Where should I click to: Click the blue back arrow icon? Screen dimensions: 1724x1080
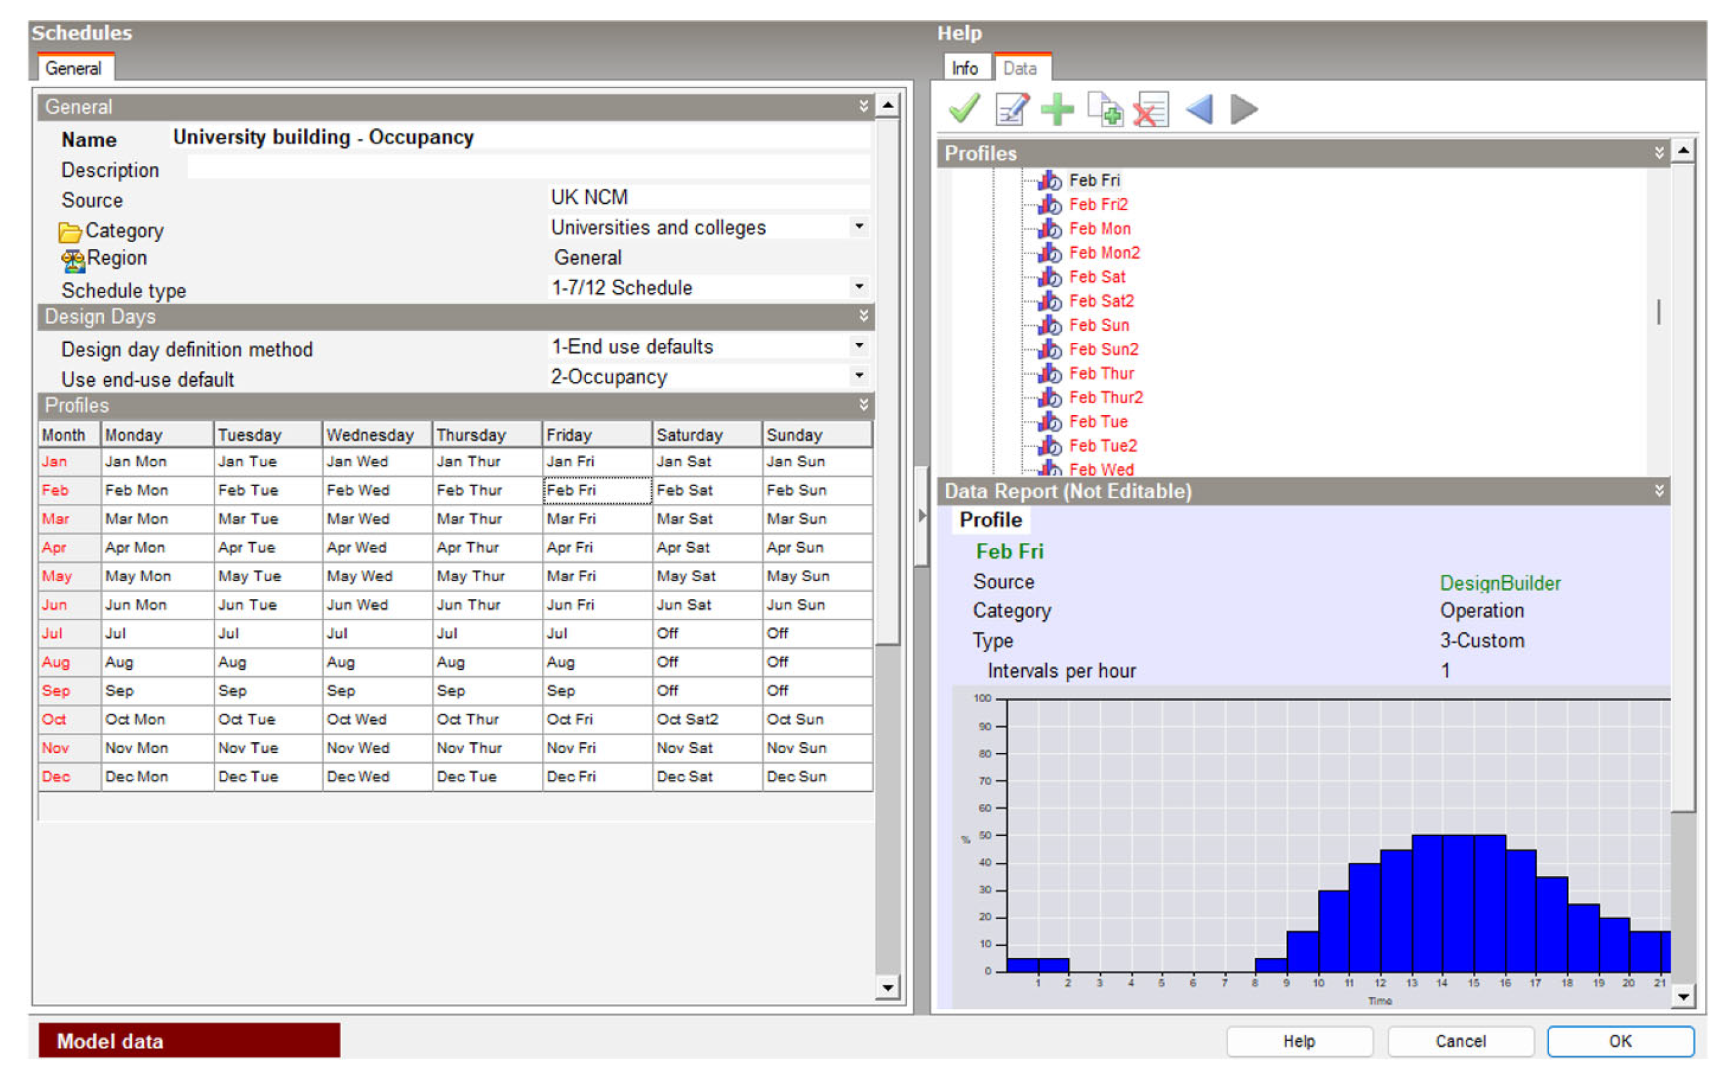coord(1198,109)
